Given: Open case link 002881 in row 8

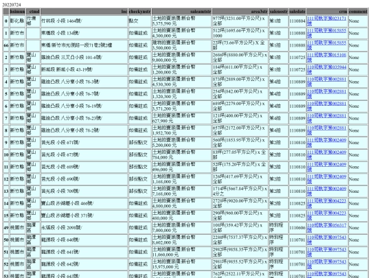Looking at the screenshot, I should (326, 130).
